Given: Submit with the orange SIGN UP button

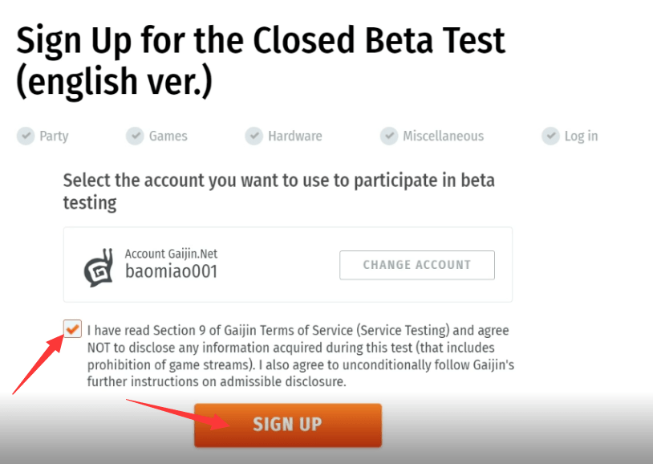Looking at the screenshot, I should coord(288,425).
